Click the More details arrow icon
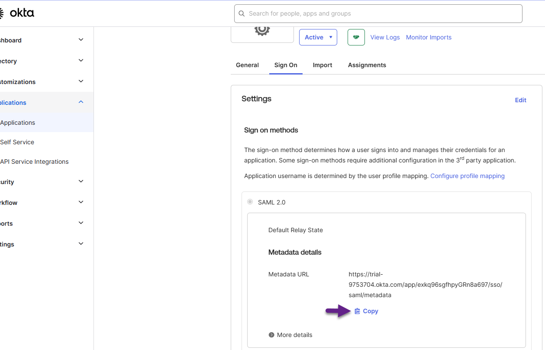This screenshot has width=545, height=350. click(271, 335)
